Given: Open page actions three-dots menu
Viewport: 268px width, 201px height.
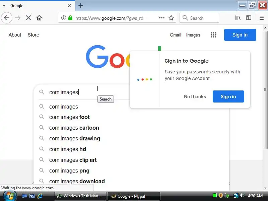Looking at the screenshot, I should [x=162, y=18].
